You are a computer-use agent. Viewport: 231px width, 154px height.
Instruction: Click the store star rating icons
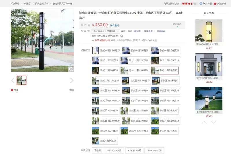[x=189, y=3]
